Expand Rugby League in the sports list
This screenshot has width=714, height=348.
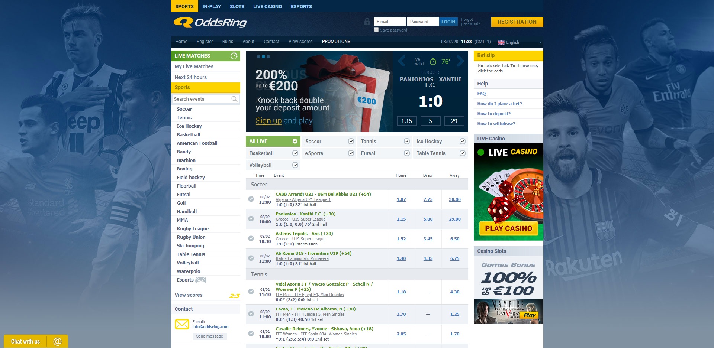(193, 229)
